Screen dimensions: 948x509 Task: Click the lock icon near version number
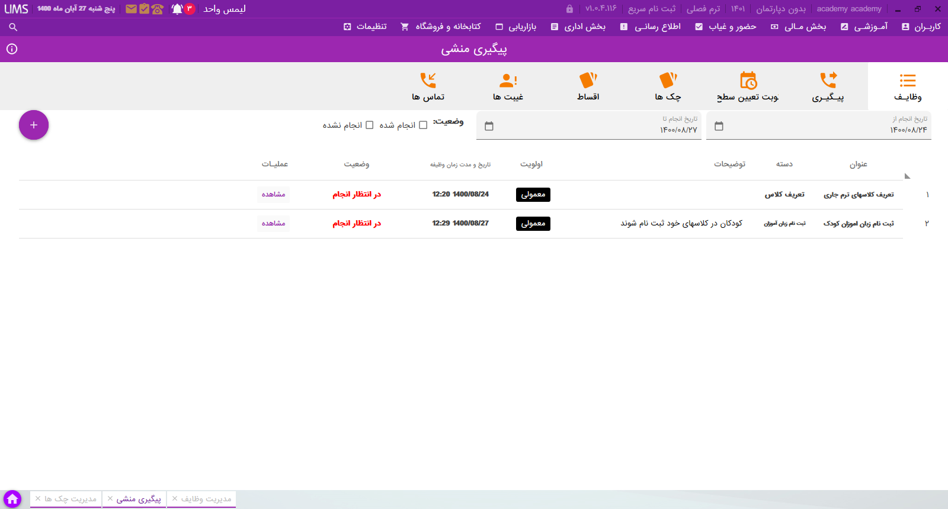(x=569, y=9)
